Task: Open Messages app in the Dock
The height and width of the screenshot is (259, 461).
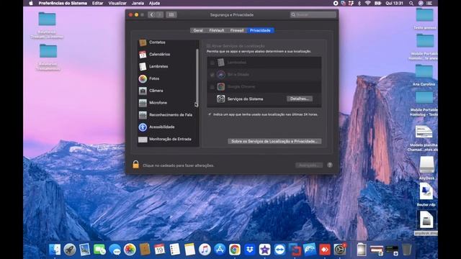Action: pos(115,250)
